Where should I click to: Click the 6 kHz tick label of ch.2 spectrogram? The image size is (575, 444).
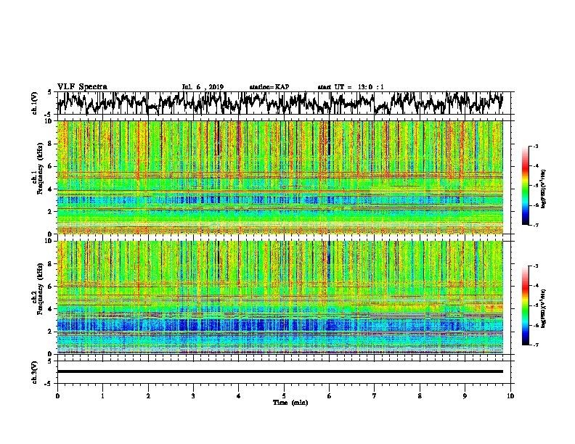[x=51, y=287]
